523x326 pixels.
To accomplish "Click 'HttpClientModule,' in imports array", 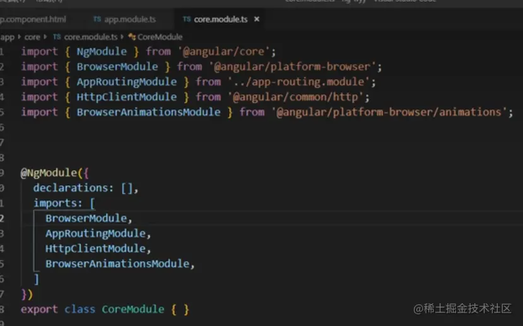I will pos(98,248).
